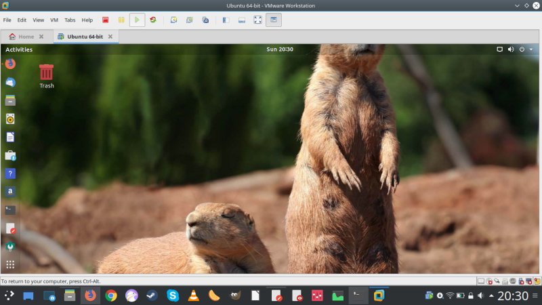Open Firefox in the Ubuntu dock

coord(10,64)
